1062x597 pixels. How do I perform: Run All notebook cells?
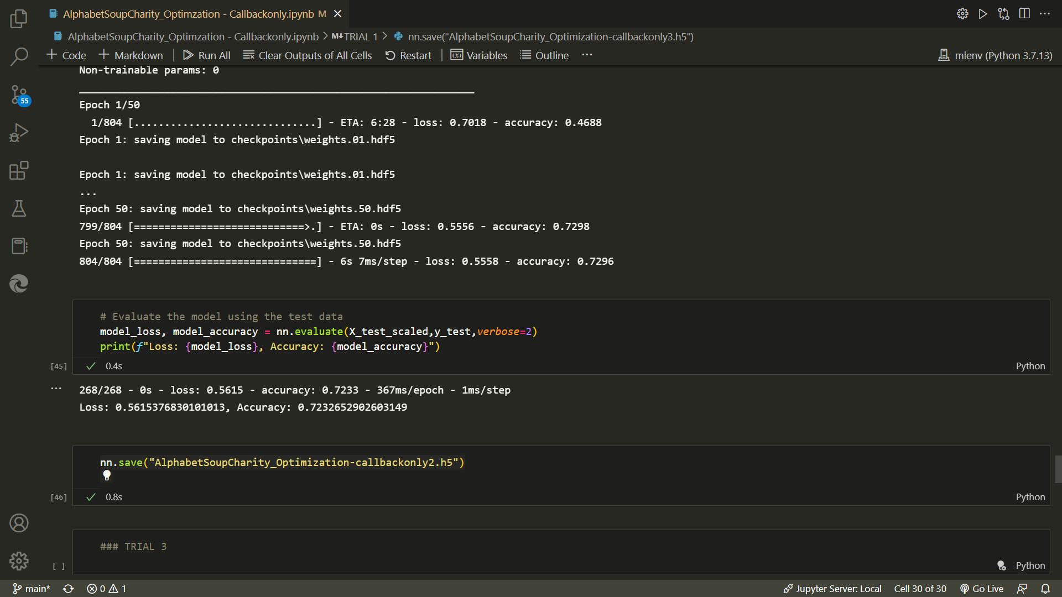point(207,55)
